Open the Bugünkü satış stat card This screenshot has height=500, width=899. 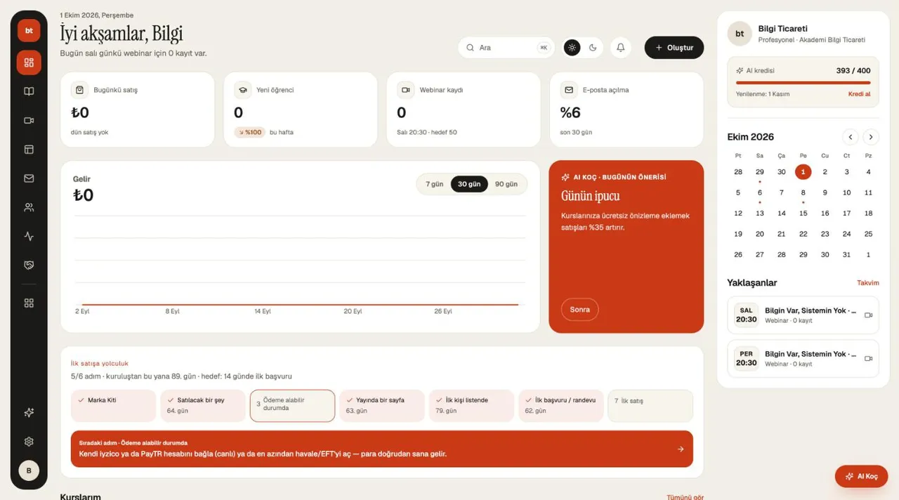pyautogui.click(x=138, y=110)
